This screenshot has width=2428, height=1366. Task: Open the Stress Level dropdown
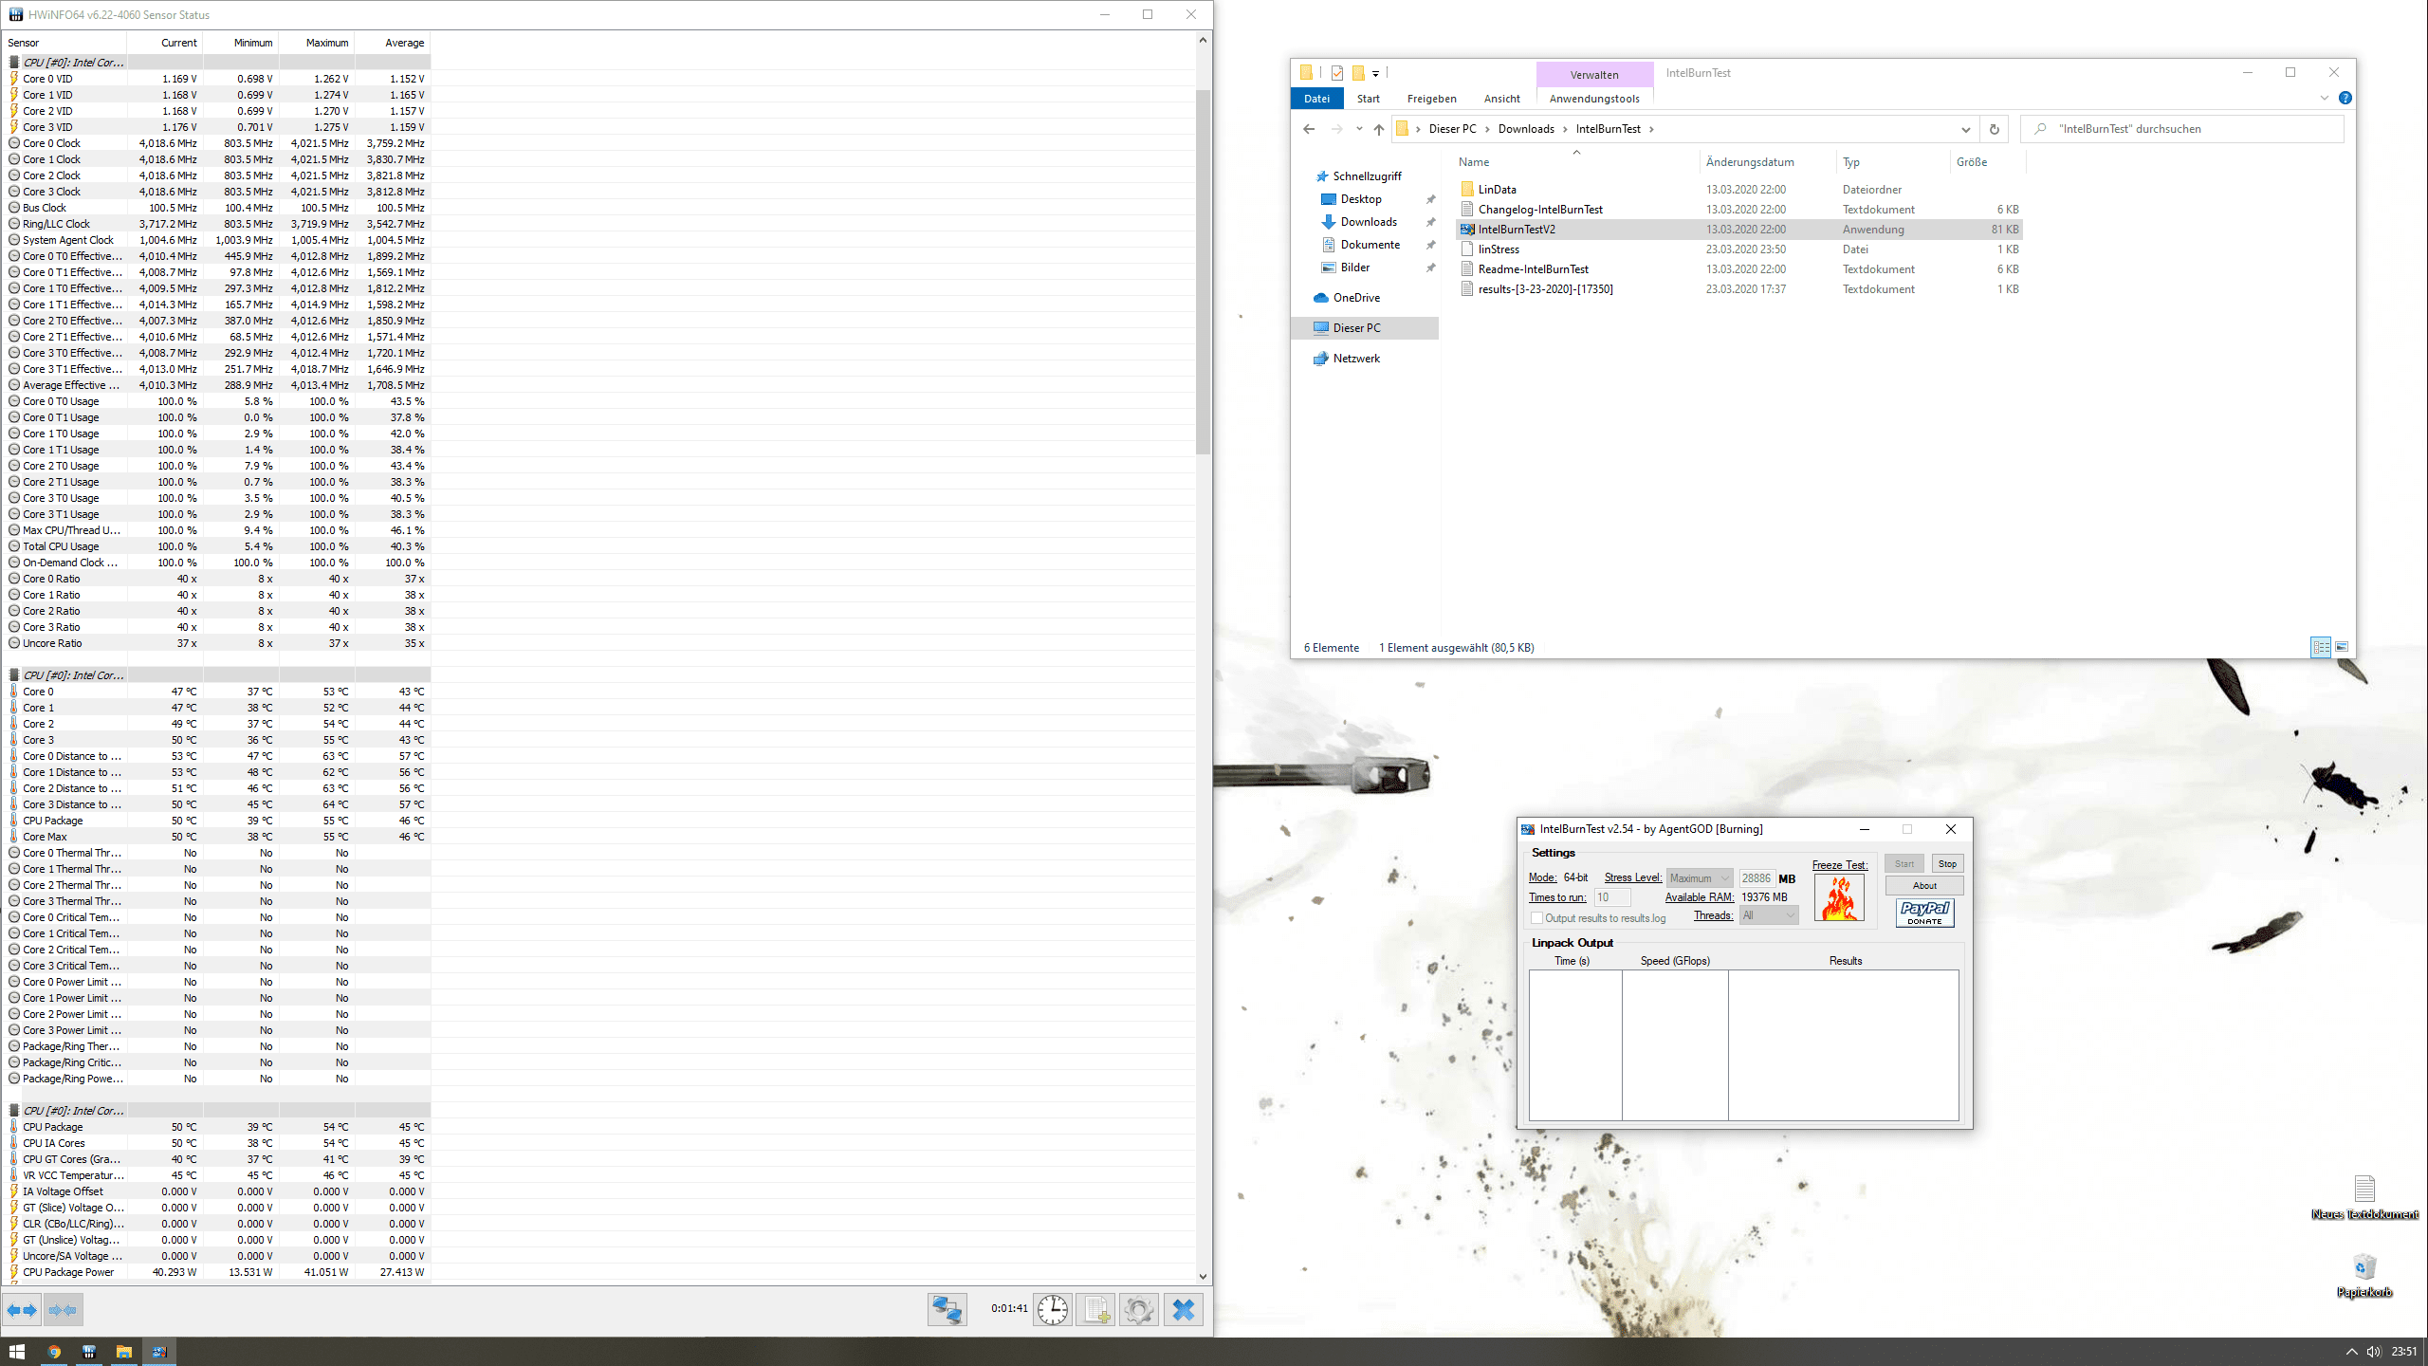[1700, 878]
